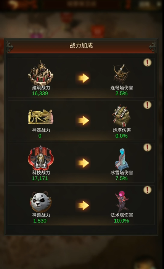
Task: Click the arrow in the 建筑战力 row
Action: point(83,78)
